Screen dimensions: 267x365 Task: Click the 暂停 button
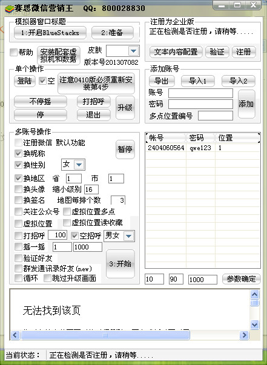coord(125,150)
